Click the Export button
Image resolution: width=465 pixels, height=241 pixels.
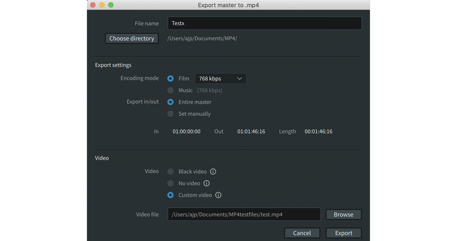343,233
